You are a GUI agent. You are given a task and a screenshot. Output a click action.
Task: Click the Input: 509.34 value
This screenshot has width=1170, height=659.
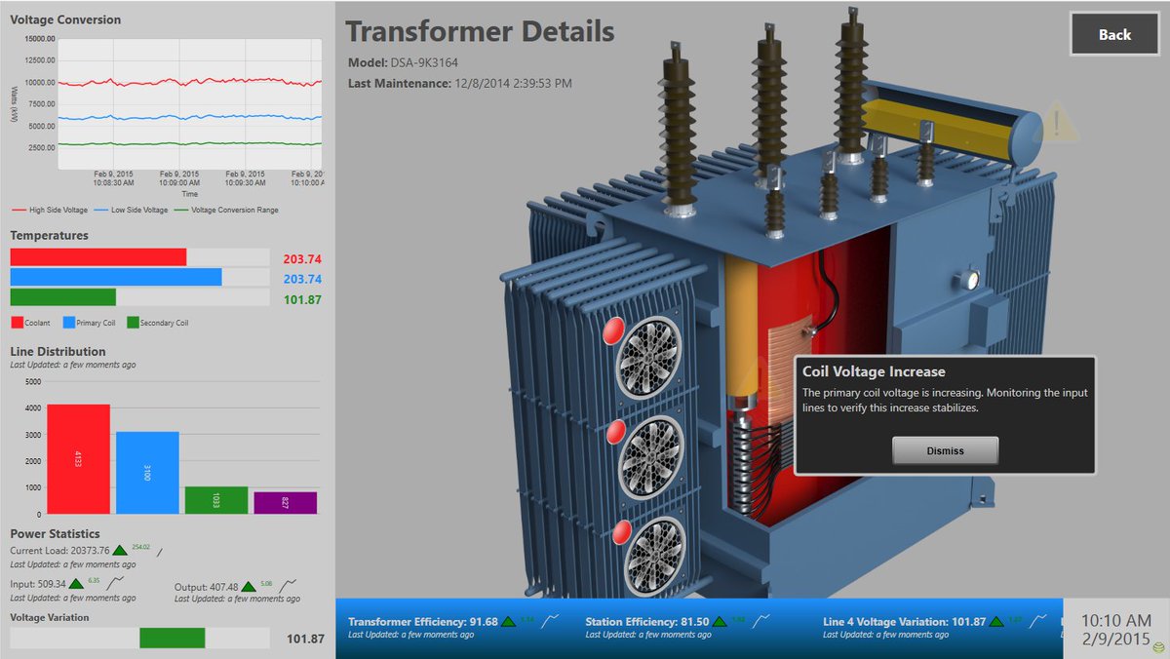click(x=38, y=584)
